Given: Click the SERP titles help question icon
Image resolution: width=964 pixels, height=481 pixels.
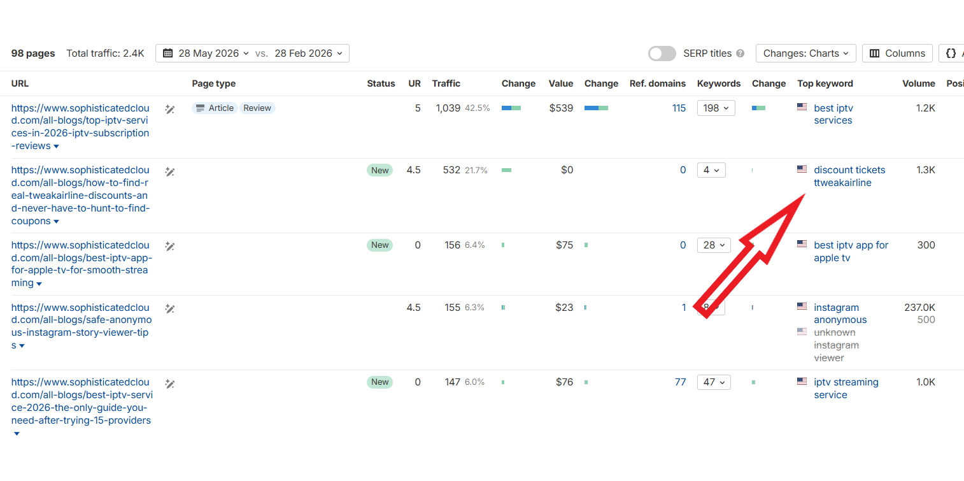Looking at the screenshot, I should (740, 54).
